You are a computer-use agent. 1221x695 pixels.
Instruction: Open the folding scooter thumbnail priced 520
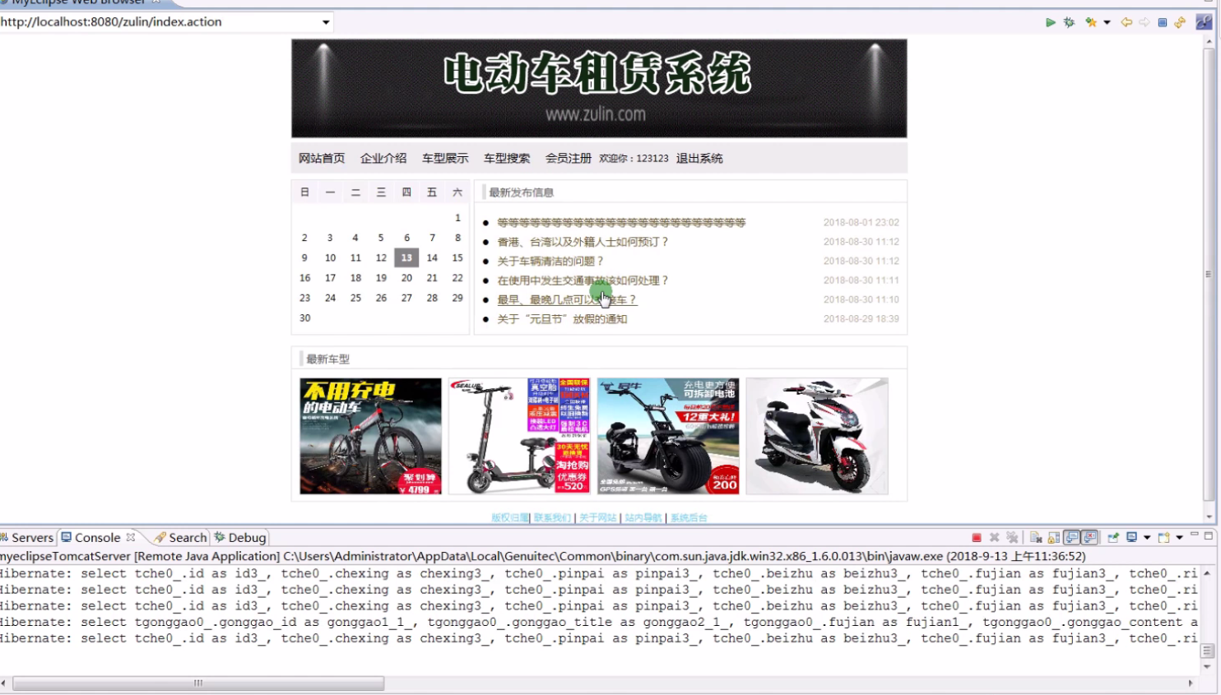[x=519, y=436]
